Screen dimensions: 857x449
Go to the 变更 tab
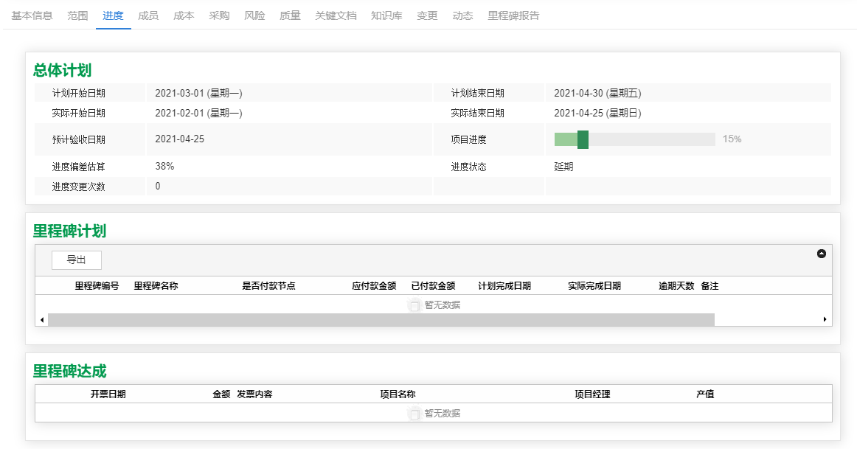pyautogui.click(x=427, y=15)
